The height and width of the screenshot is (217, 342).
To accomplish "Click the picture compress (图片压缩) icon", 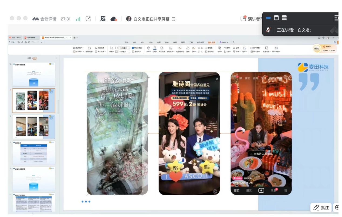I will tap(252, 51).
